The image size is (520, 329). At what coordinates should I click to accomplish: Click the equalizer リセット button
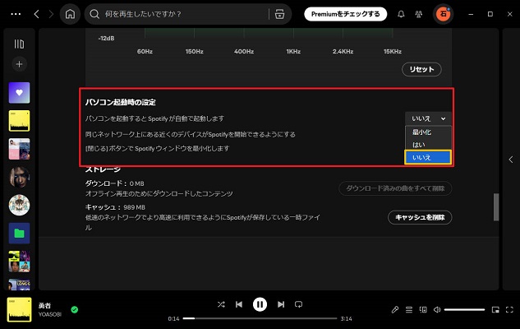(x=421, y=69)
